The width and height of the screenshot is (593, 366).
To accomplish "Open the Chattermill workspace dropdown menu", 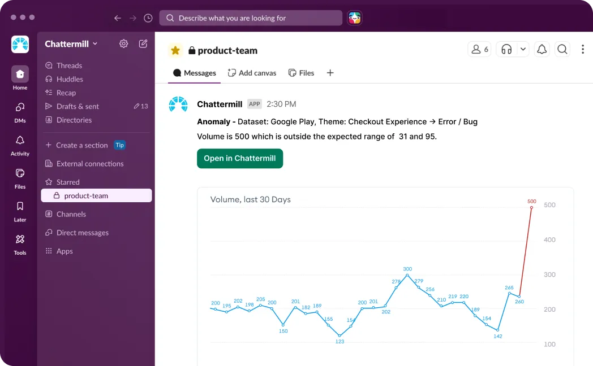I will 71,44.
